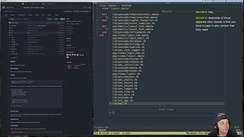Click the repository languages color bar

pos(75,64)
